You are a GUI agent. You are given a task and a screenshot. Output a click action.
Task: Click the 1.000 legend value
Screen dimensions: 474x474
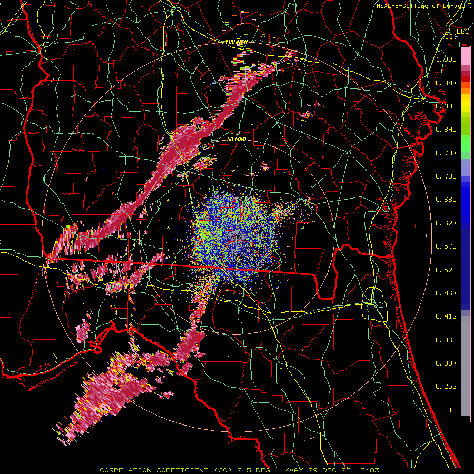pyautogui.click(x=446, y=59)
